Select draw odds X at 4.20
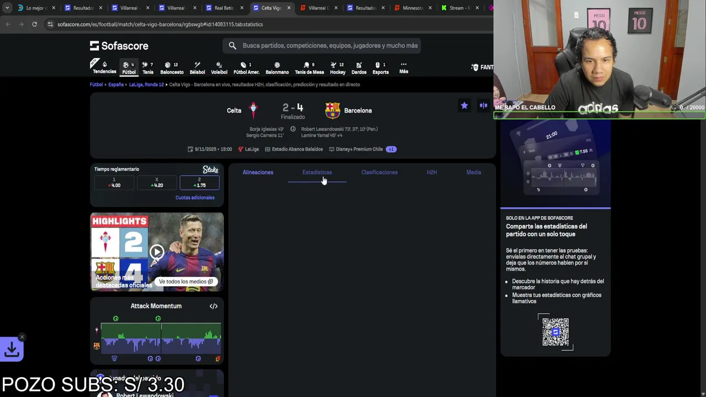The width and height of the screenshot is (706, 397). [157, 183]
